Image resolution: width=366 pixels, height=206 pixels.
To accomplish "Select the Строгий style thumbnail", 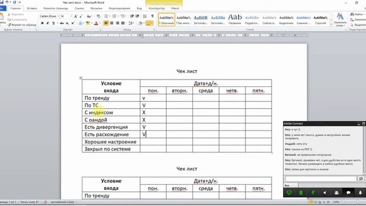I will pyautogui.click(x=320, y=19).
